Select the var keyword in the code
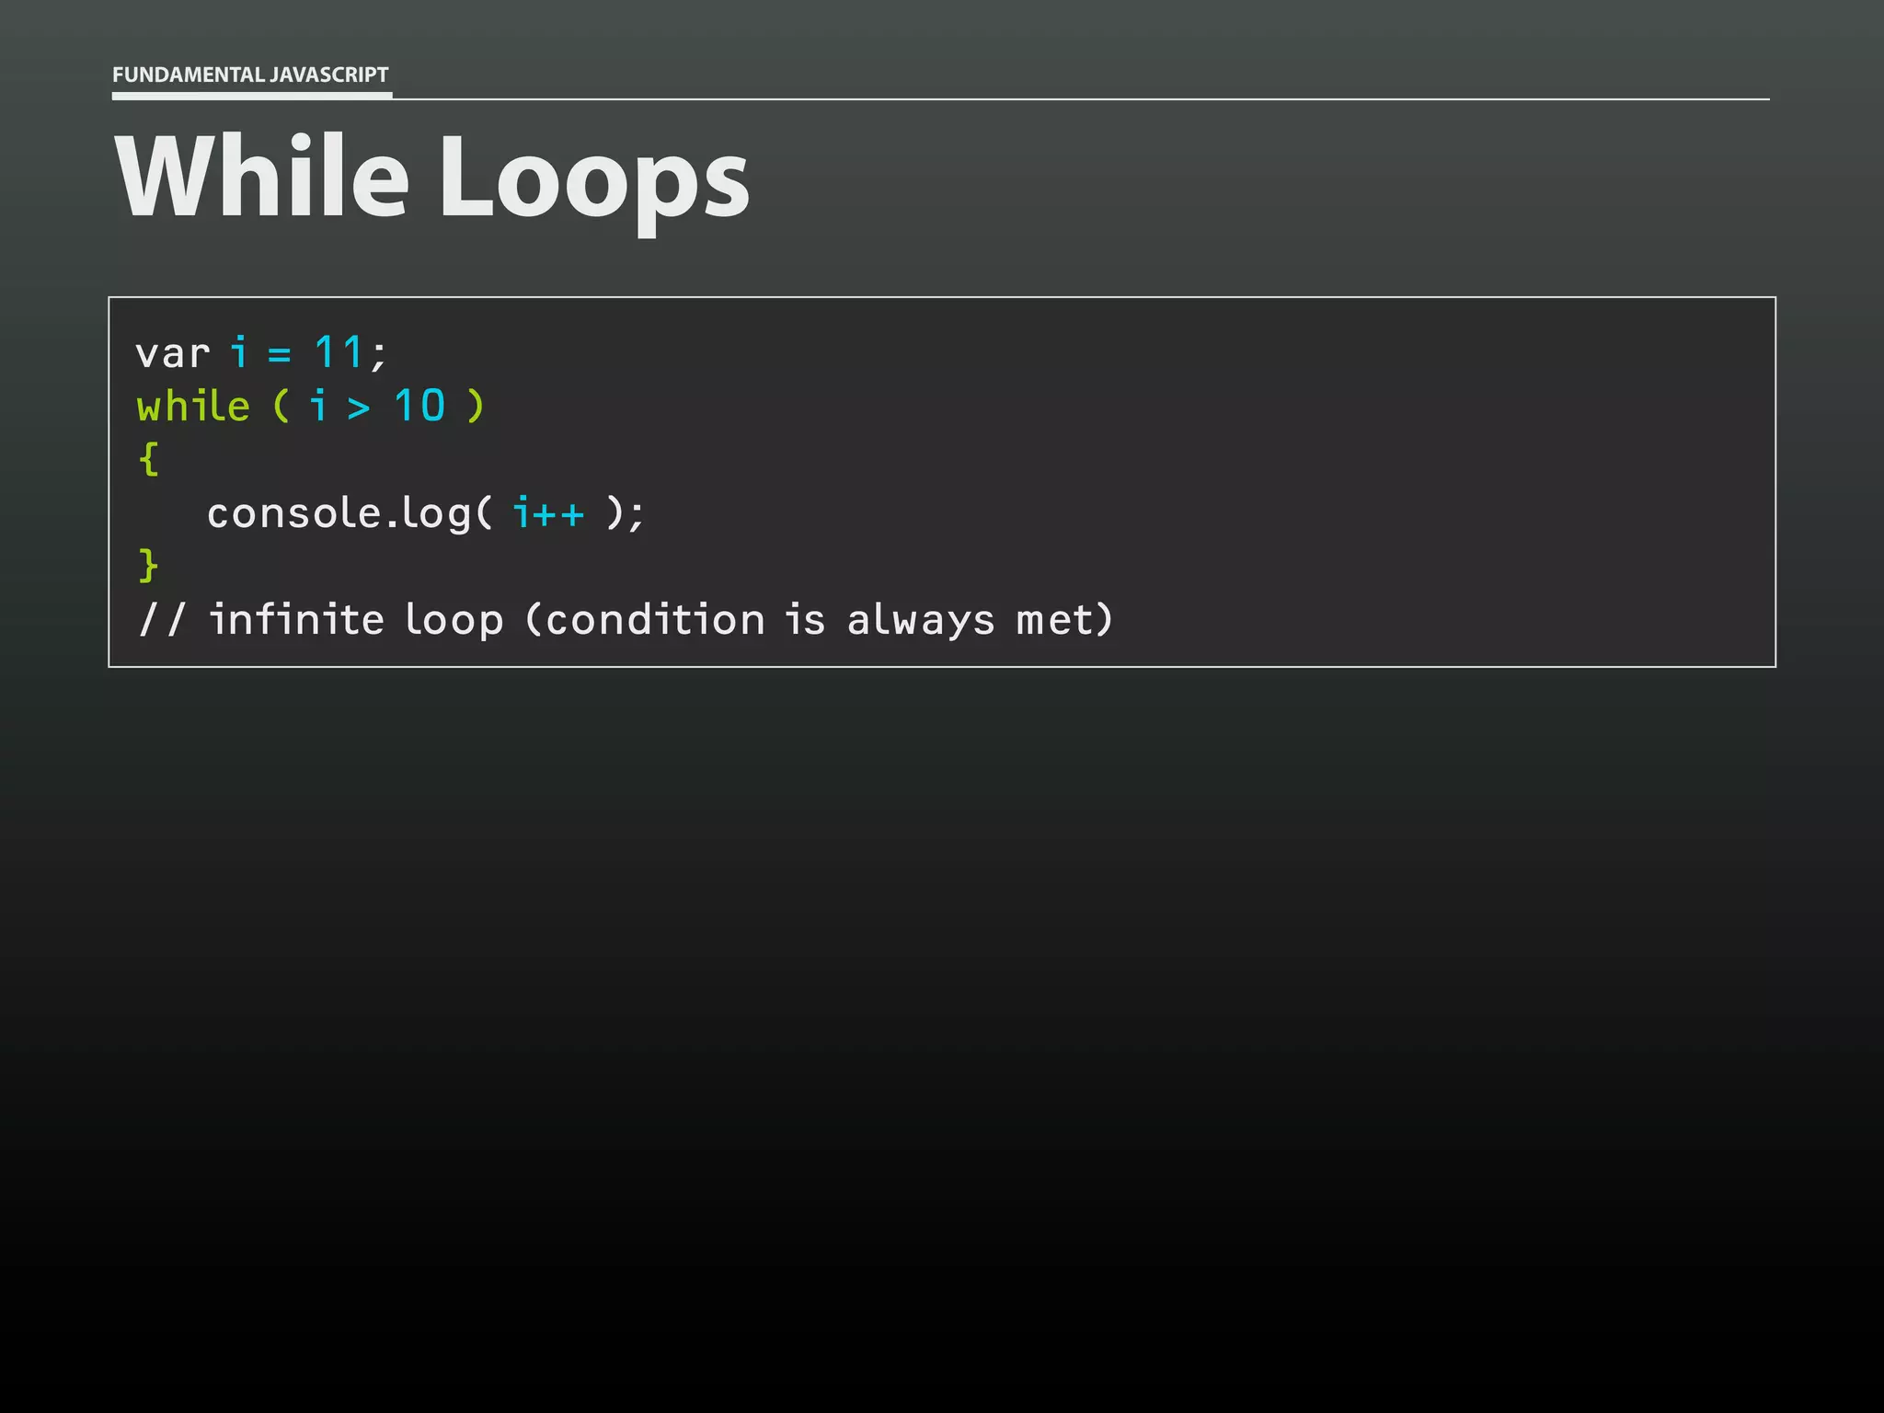1884x1413 pixels. point(173,354)
